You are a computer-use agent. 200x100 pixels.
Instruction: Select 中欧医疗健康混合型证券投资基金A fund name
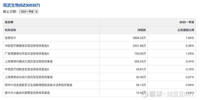(x=27, y=46)
